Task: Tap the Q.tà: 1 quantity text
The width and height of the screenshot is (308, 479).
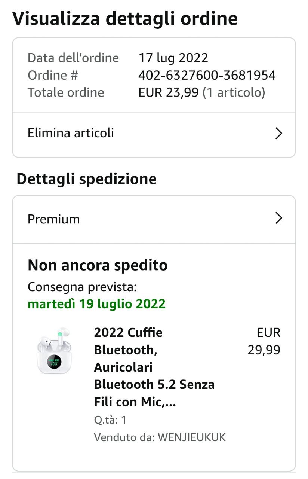Action: 110,420
